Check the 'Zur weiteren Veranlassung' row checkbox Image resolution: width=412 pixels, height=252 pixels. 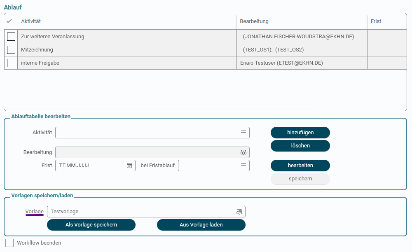[x=11, y=37]
